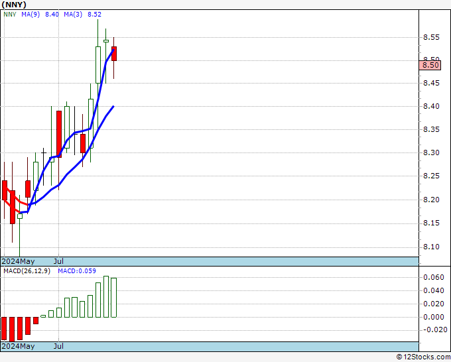Image resolution: width=451 pixels, height=362 pixels.
Task: Click the upper end of the MA(9) line at 8.40
Action: [x=113, y=106]
